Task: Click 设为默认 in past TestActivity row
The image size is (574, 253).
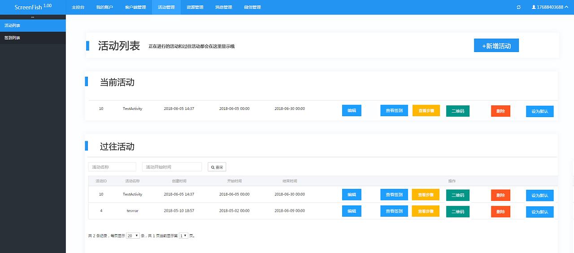Action: click(x=540, y=196)
